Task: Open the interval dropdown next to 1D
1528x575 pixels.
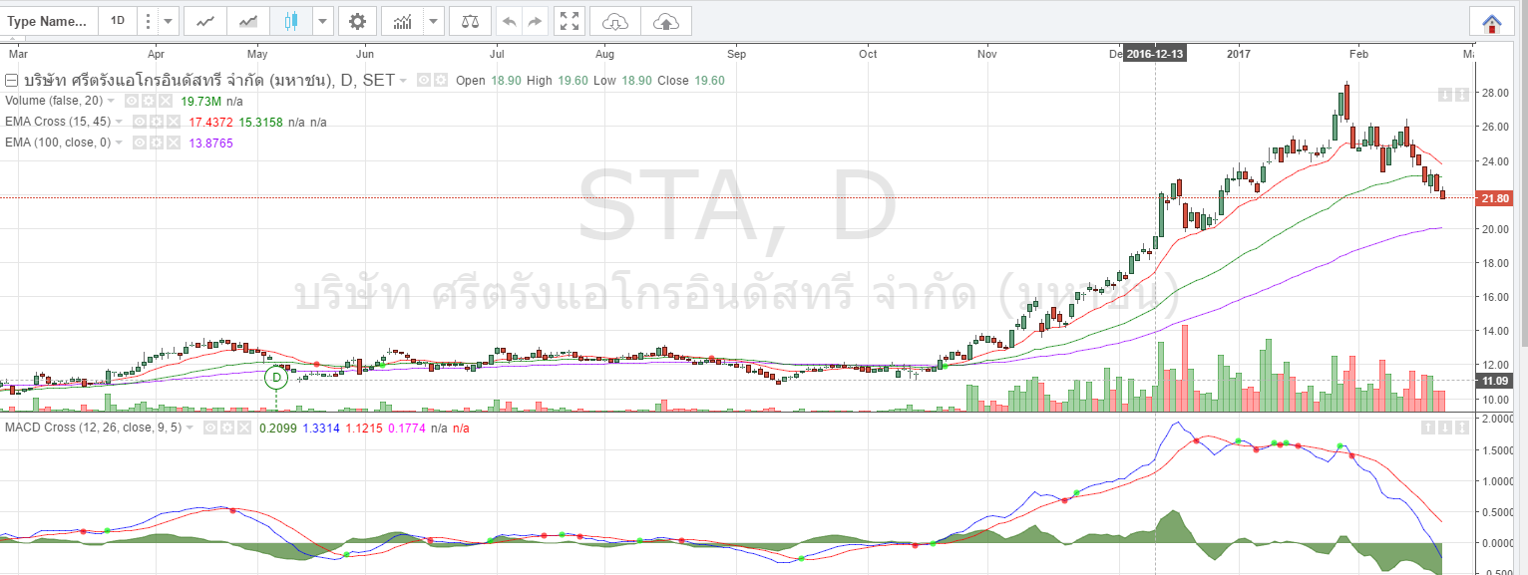Action: pos(169,20)
